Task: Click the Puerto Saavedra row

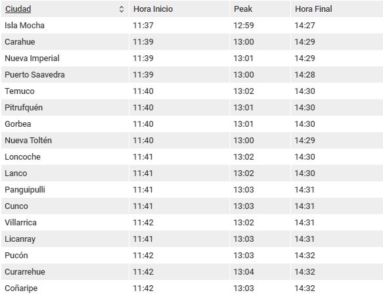Action: pos(192,75)
